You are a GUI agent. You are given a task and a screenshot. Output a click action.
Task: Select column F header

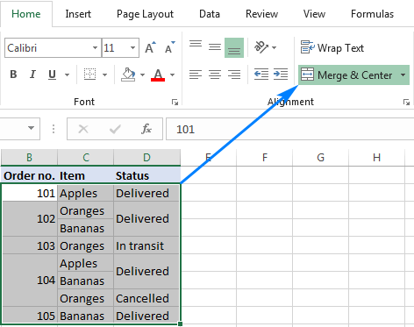(x=265, y=158)
